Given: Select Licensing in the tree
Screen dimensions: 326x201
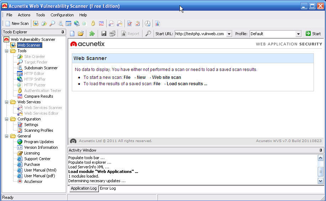Looking at the screenshot, I should pos(32,153).
